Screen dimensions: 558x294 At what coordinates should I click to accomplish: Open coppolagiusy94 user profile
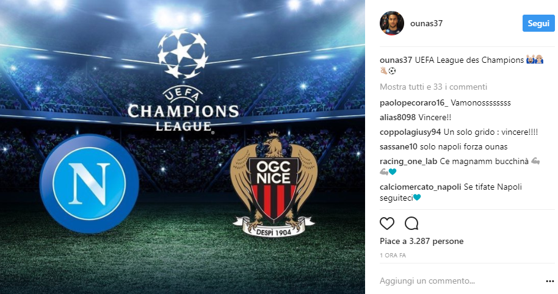point(410,132)
